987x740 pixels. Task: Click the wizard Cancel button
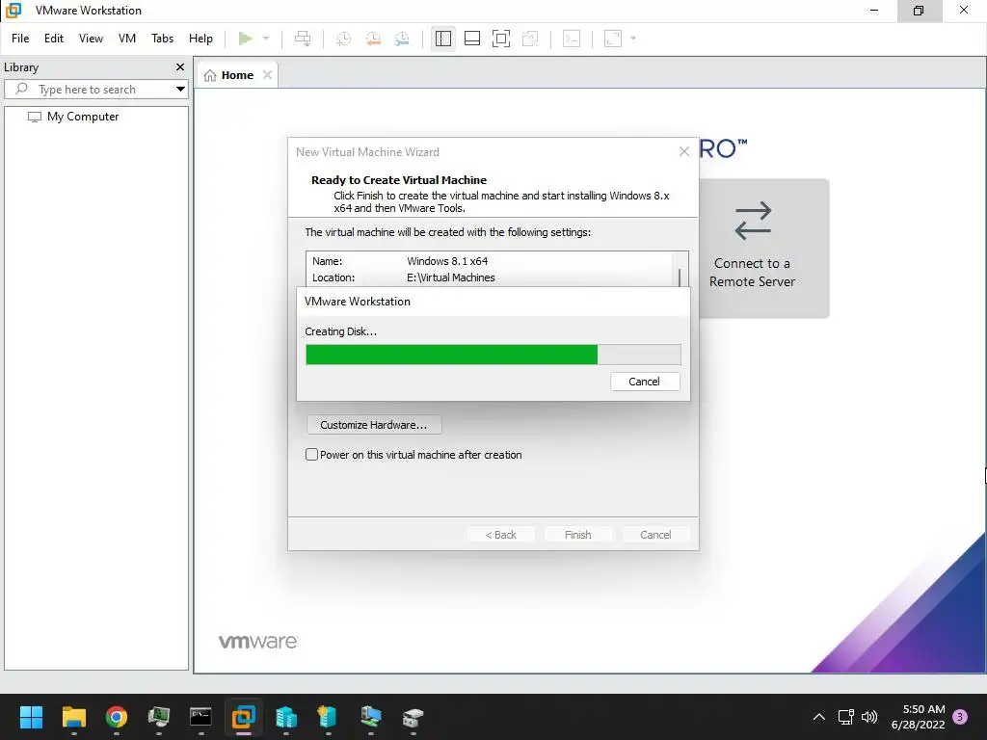[655, 534]
